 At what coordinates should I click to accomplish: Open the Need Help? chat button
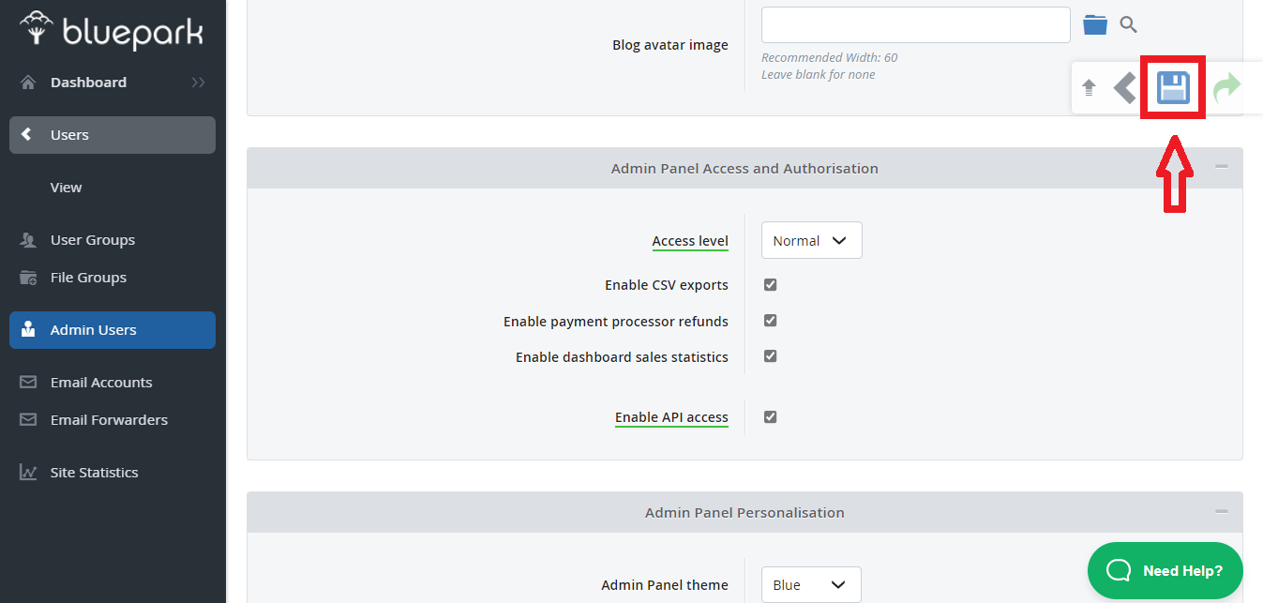point(1165,570)
